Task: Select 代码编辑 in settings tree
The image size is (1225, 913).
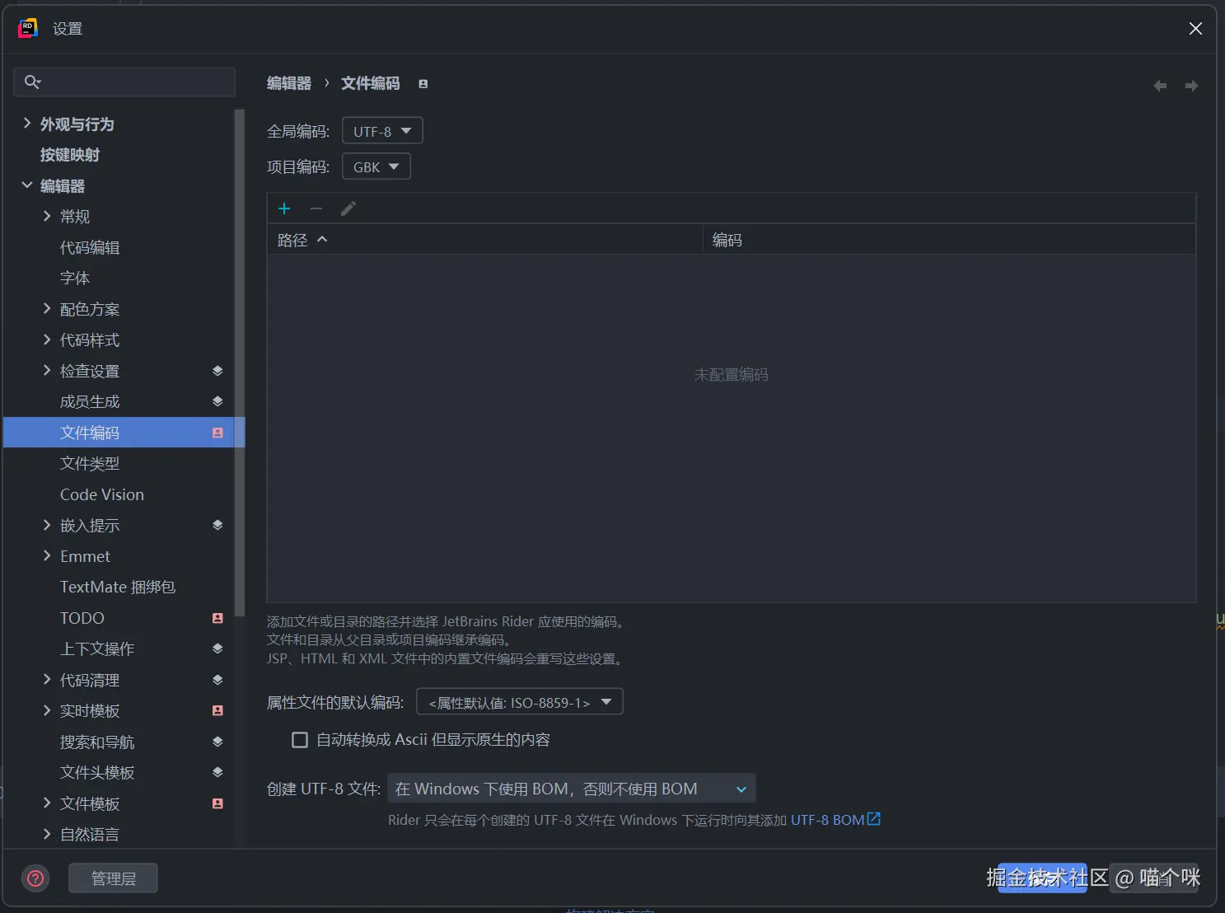Action: (x=90, y=247)
